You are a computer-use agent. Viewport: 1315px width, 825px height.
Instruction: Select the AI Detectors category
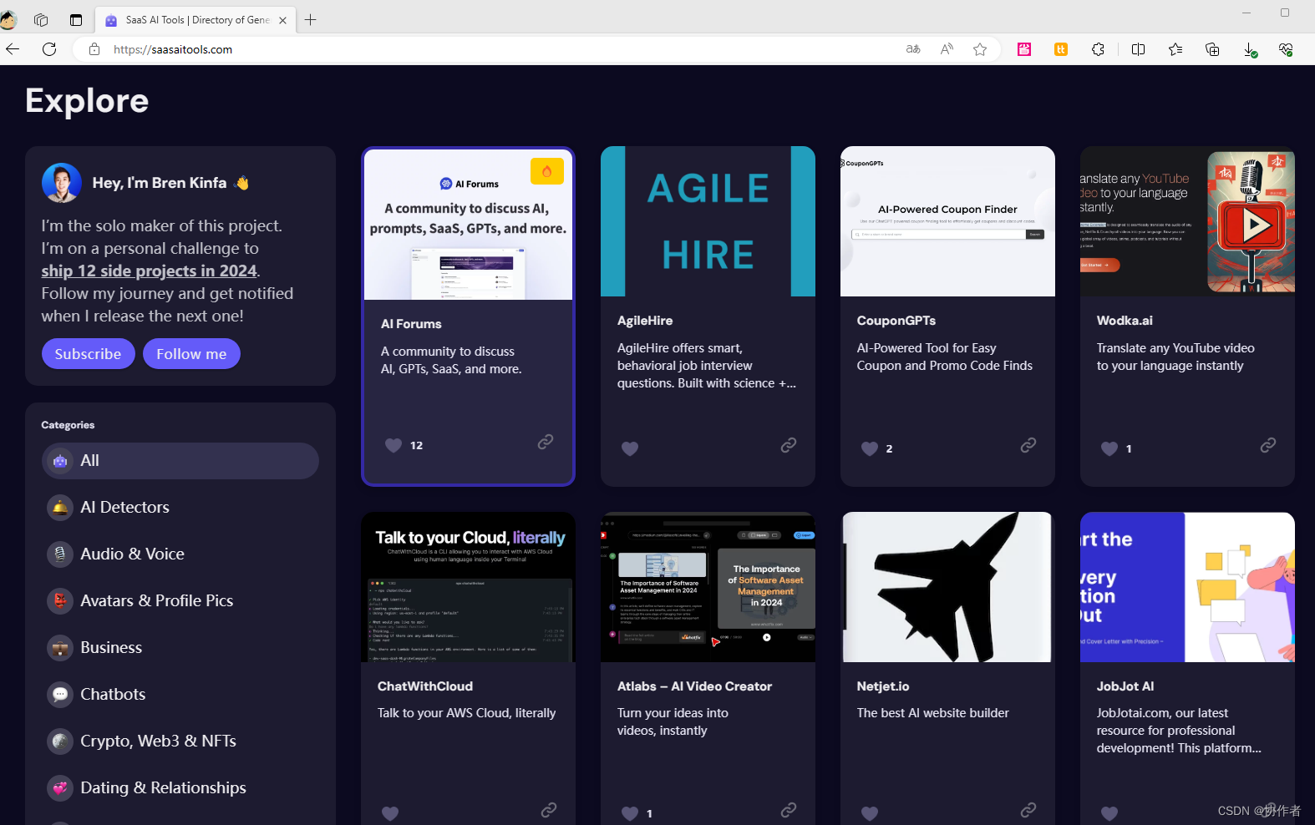click(180, 508)
